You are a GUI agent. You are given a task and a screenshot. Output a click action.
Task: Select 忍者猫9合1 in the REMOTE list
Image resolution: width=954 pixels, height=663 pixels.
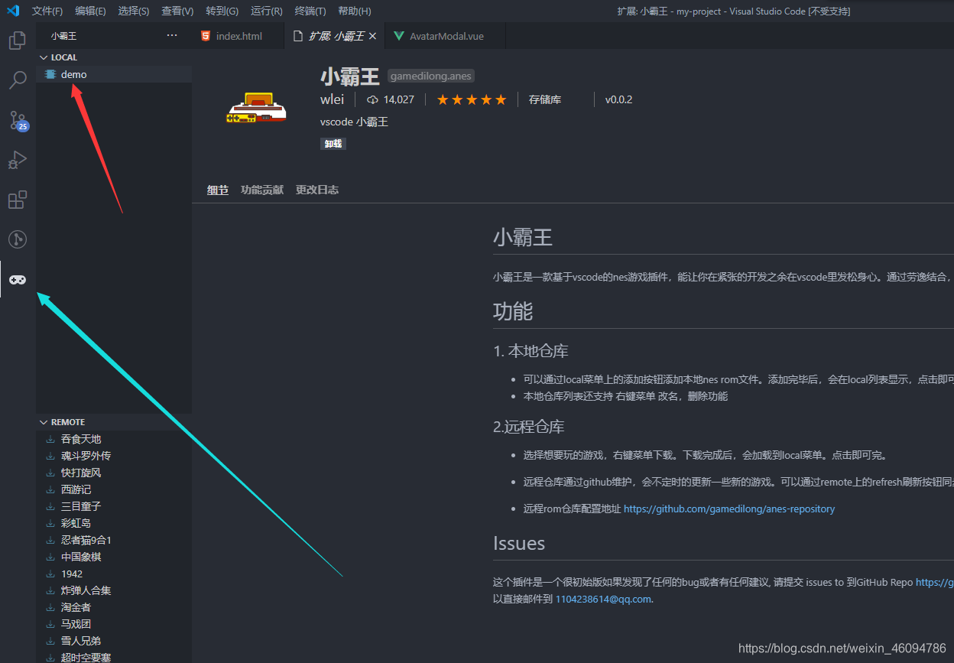click(113, 540)
